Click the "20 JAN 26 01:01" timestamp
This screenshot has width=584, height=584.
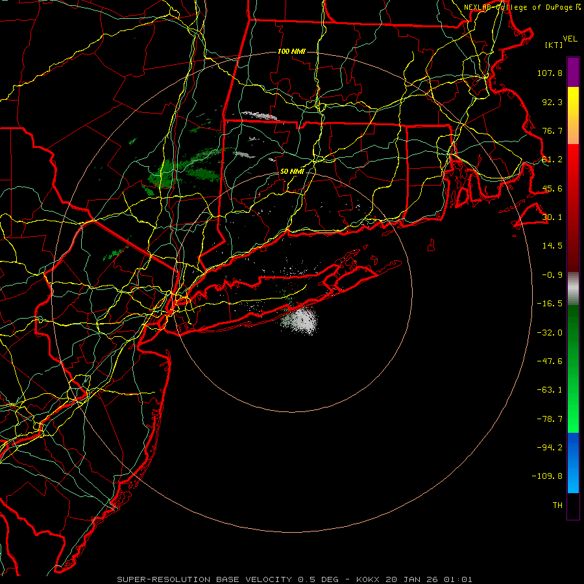point(429,579)
